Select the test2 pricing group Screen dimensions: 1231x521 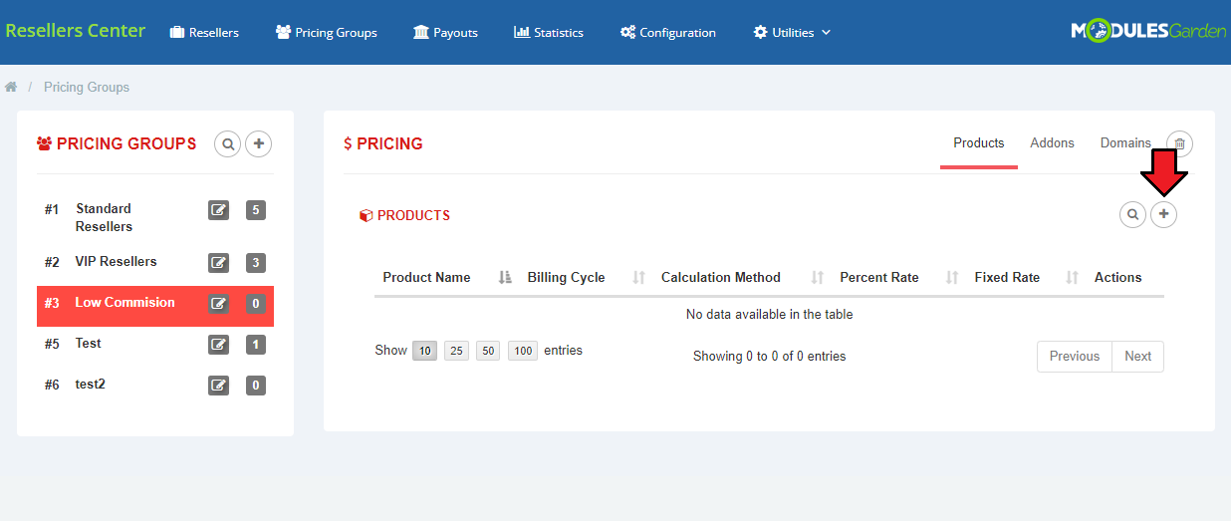[x=90, y=385]
